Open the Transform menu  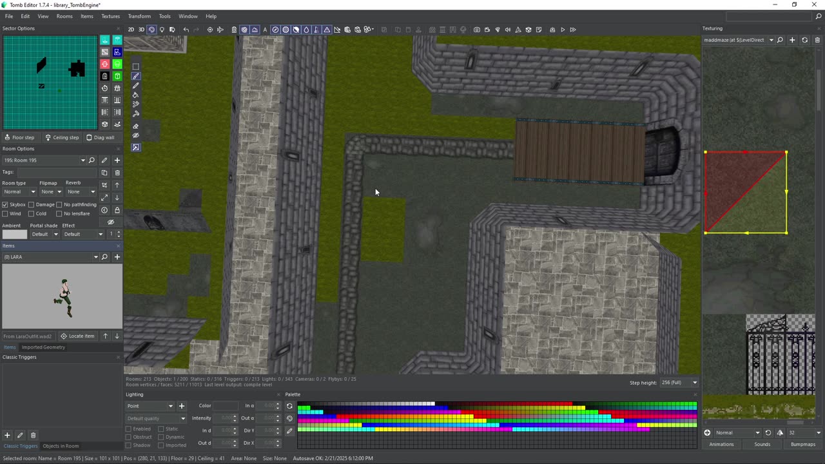(139, 16)
